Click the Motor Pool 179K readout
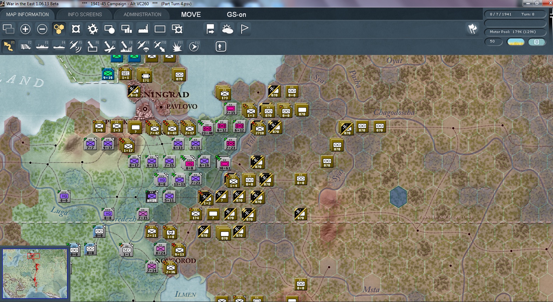The height and width of the screenshot is (302, 553). tap(515, 32)
